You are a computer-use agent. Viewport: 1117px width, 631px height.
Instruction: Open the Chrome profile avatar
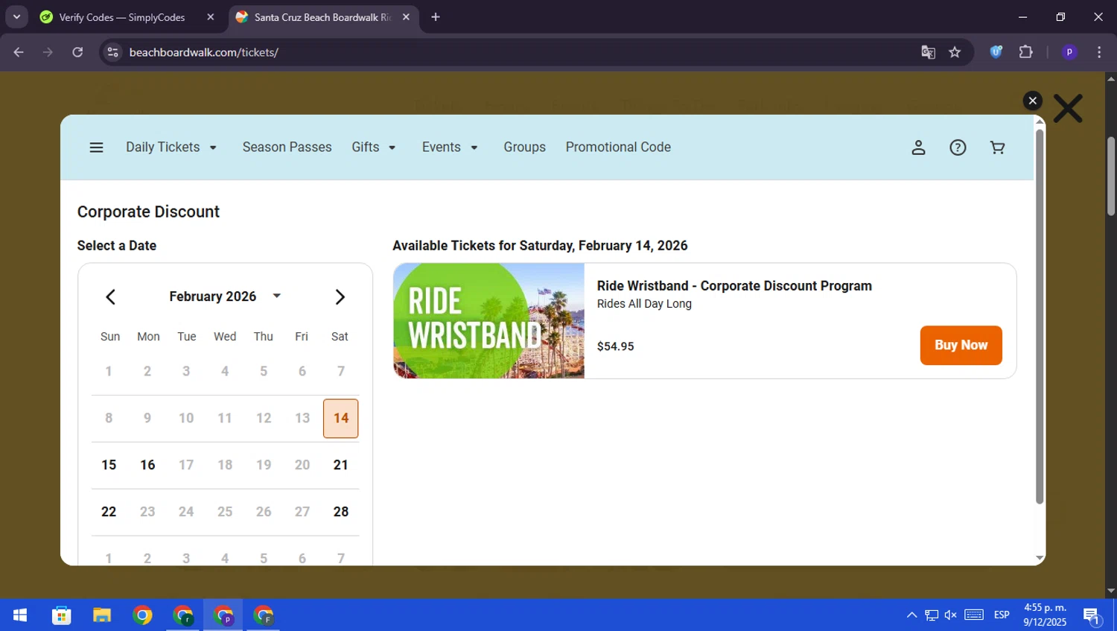tap(1069, 52)
